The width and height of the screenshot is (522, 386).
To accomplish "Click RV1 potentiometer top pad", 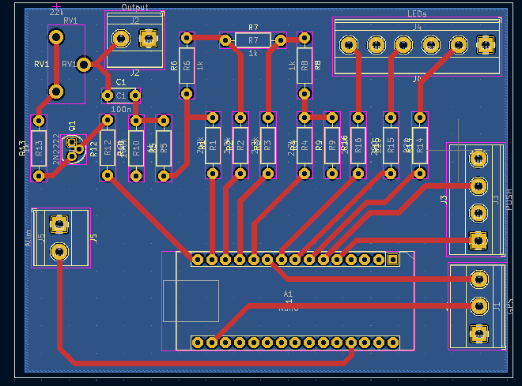I will [x=56, y=37].
